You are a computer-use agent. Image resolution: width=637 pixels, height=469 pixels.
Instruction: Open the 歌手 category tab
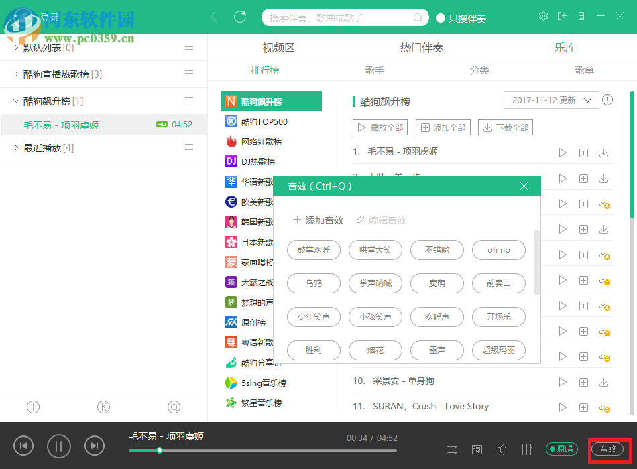click(x=372, y=70)
